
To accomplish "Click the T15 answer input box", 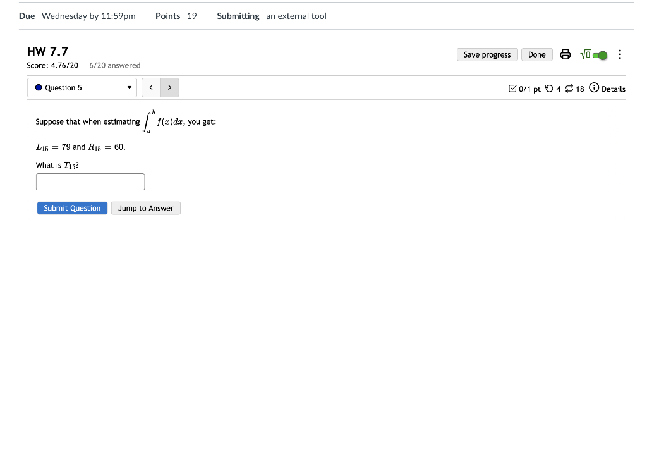I will (x=90, y=181).
